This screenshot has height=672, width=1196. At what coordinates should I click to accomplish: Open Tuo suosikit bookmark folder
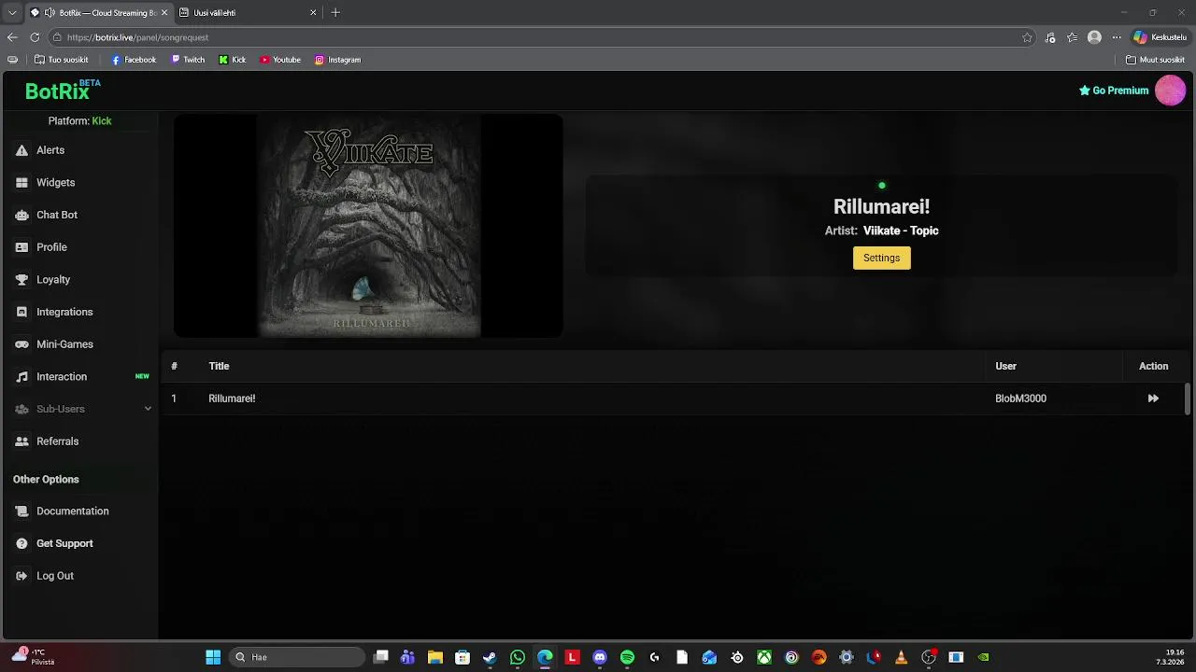61,60
